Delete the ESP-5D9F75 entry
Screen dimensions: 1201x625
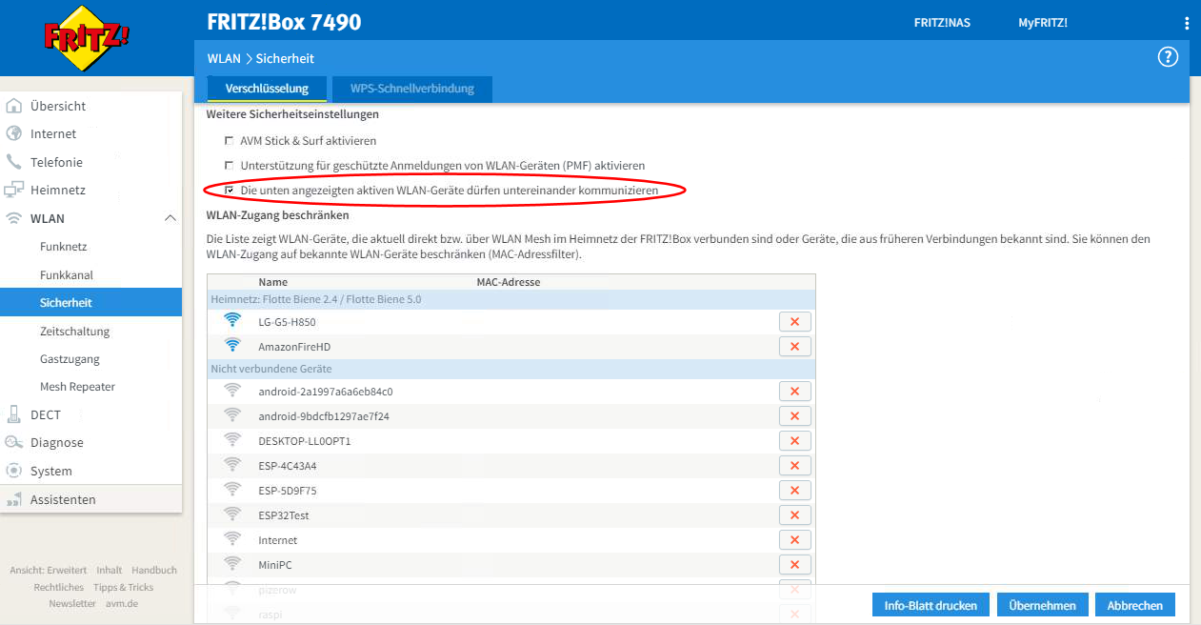click(794, 491)
